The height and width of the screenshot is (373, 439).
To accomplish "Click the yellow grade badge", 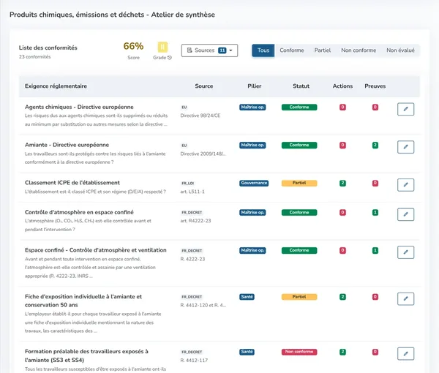I will (162, 47).
